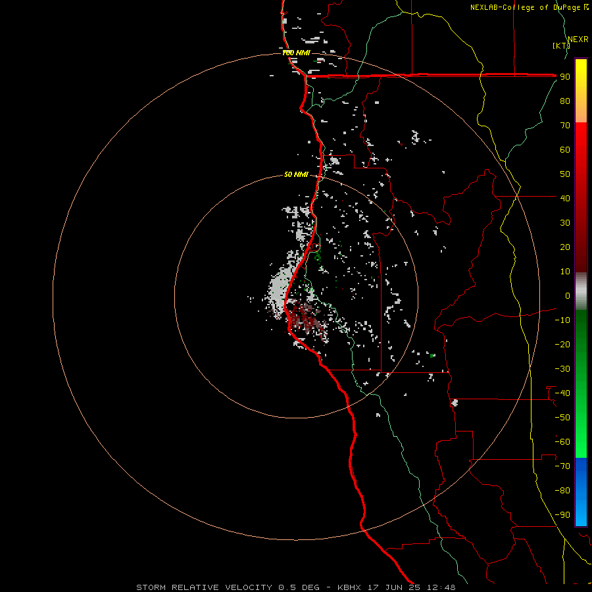
Task: Click the -30 scale label
Action: click(562, 369)
